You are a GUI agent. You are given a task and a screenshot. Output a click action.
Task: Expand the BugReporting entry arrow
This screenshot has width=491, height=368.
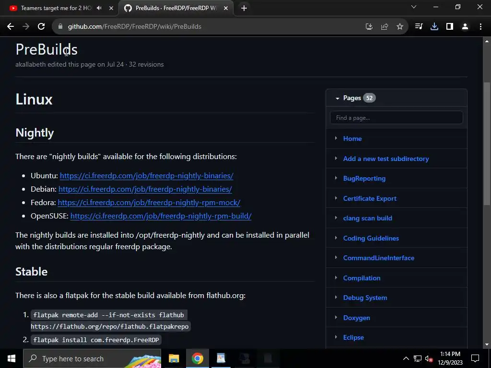(336, 178)
